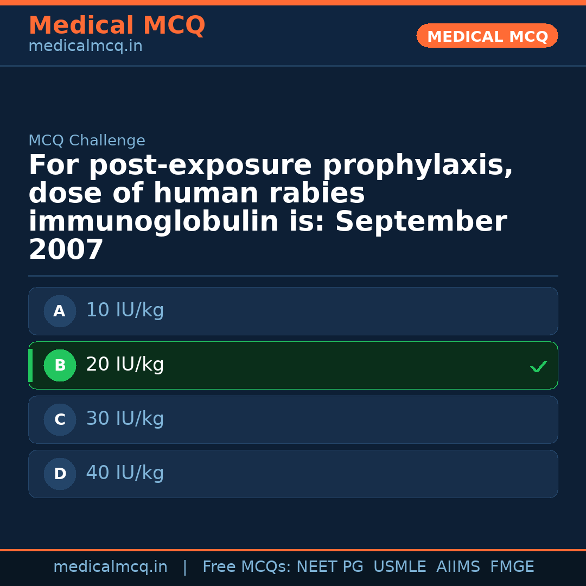
Task: Open the medicalmcq.in link in the footer
Action: pos(110,567)
